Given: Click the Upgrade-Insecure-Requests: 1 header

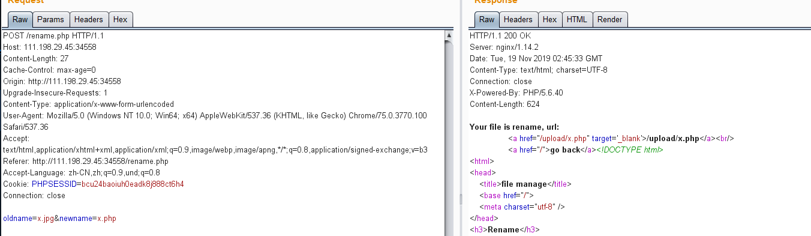Looking at the screenshot, I should 55,93.
